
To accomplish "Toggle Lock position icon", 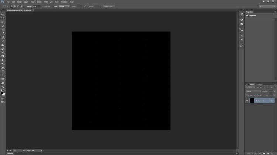I will 257,95.
